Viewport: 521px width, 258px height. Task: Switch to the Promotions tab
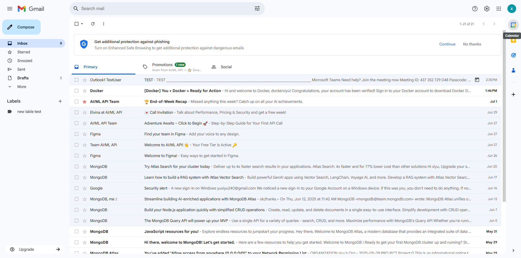[x=172, y=67]
